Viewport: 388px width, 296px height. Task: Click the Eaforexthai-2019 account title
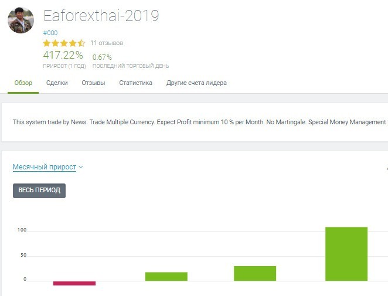tap(101, 16)
